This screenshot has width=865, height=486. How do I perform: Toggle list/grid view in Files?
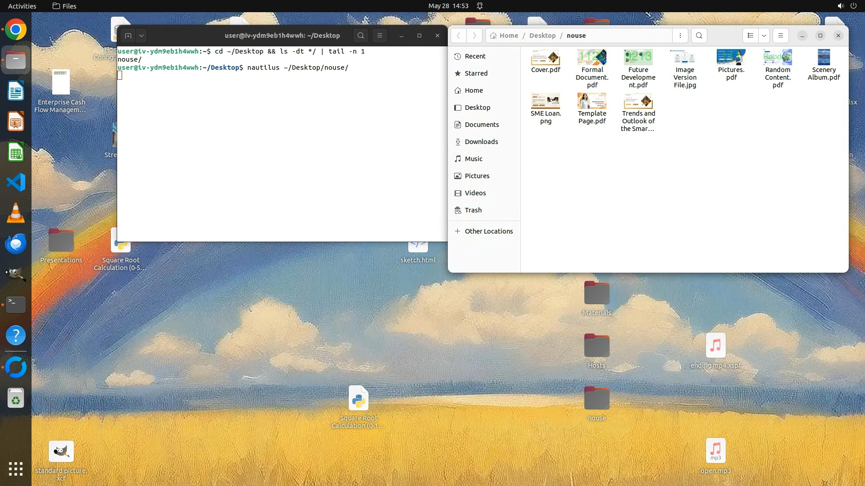tap(750, 36)
